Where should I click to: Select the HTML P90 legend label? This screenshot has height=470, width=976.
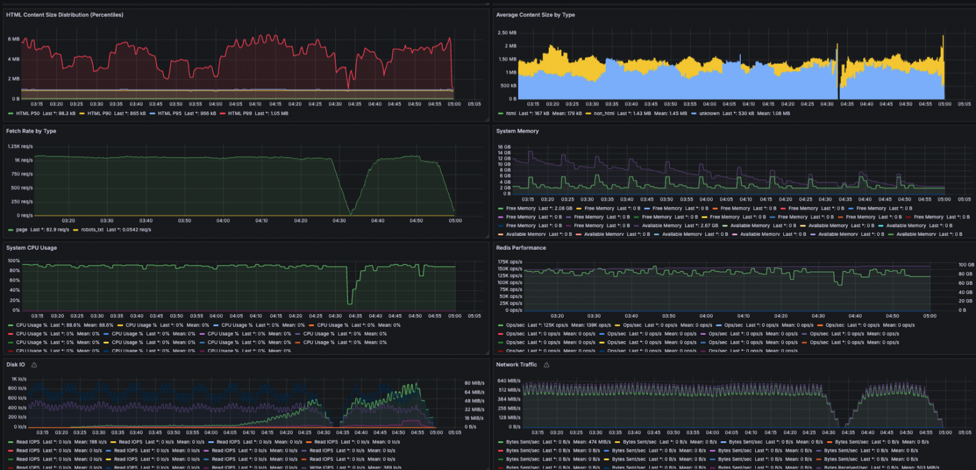click(98, 113)
